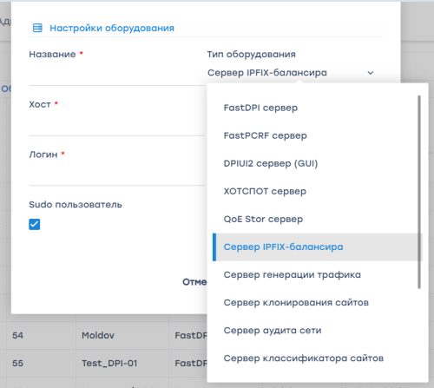Screen dimensions: 434x388
Task: Select Сервер клонирования сайтов option
Action: point(317,303)
